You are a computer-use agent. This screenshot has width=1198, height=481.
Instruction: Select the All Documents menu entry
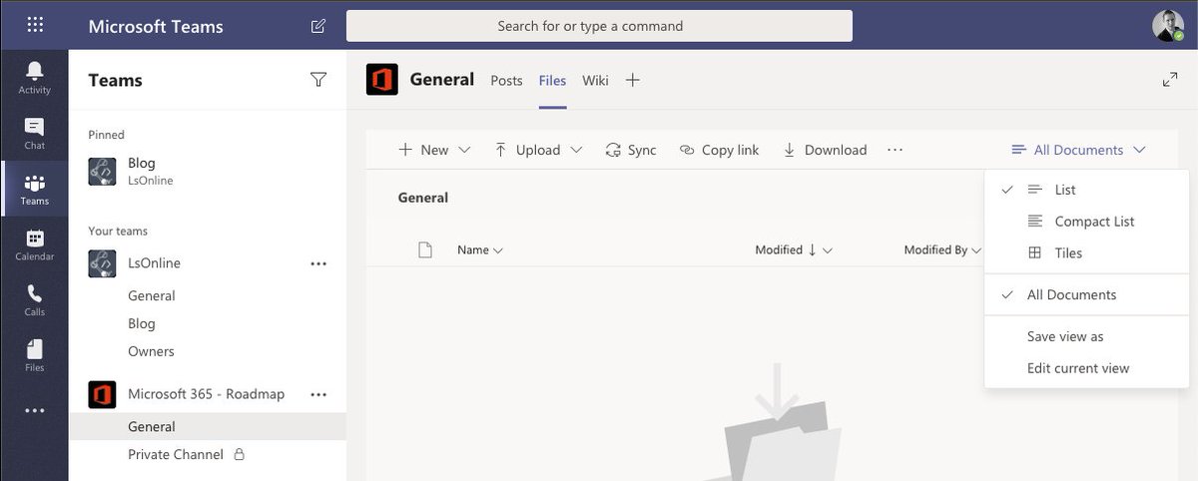(x=1086, y=295)
